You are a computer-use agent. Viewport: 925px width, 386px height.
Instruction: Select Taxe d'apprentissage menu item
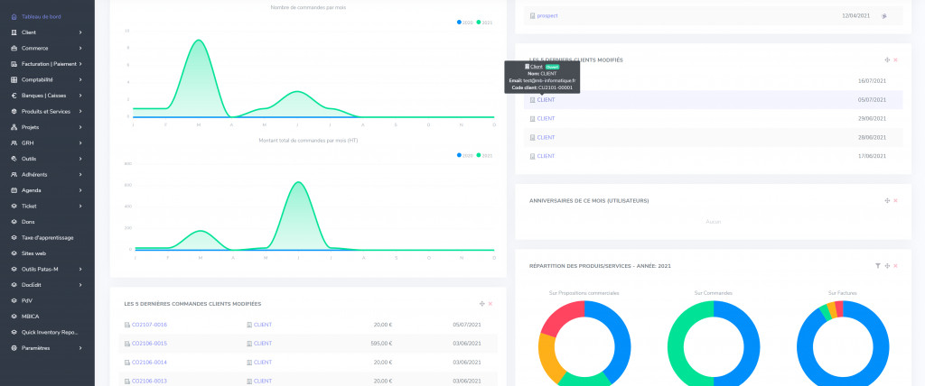pos(47,237)
